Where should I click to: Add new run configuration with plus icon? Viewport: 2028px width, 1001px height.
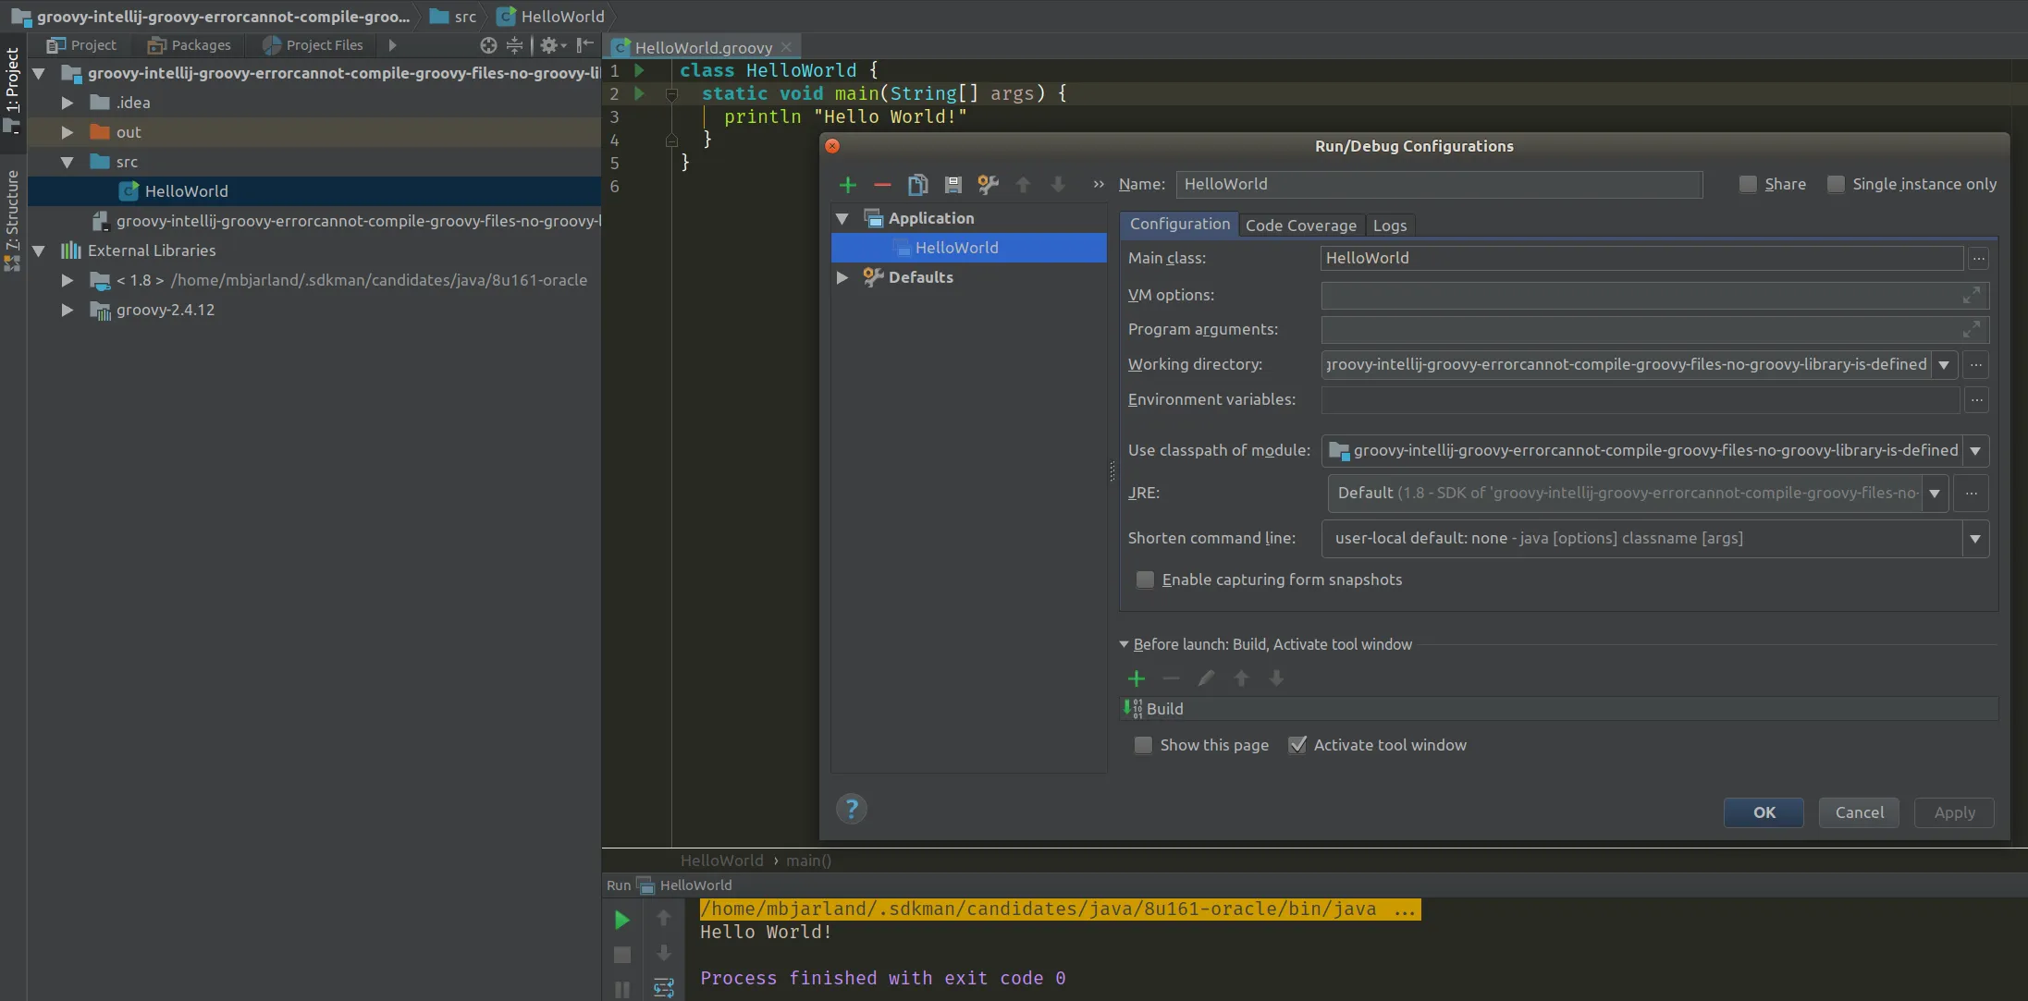[x=847, y=185]
